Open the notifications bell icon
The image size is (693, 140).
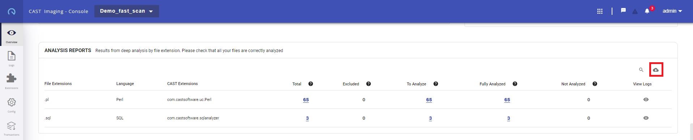point(647,11)
